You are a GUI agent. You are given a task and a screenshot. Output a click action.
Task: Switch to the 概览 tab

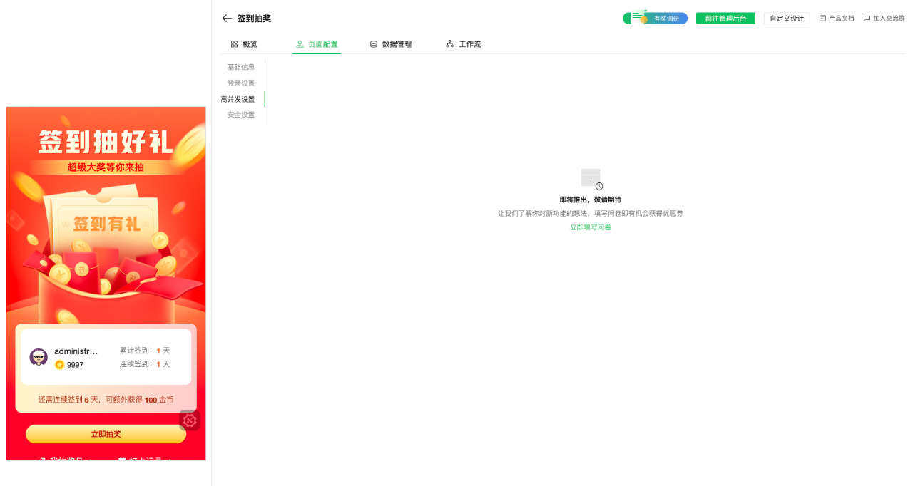click(x=244, y=44)
